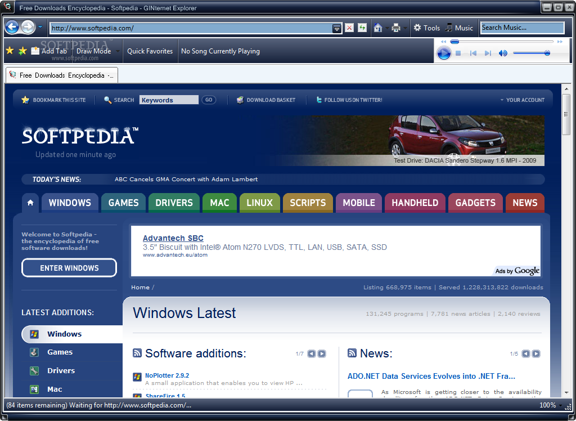The height and width of the screenshot is (421, 576).
Task: Play music with the round play button
Action: [444, 53]
